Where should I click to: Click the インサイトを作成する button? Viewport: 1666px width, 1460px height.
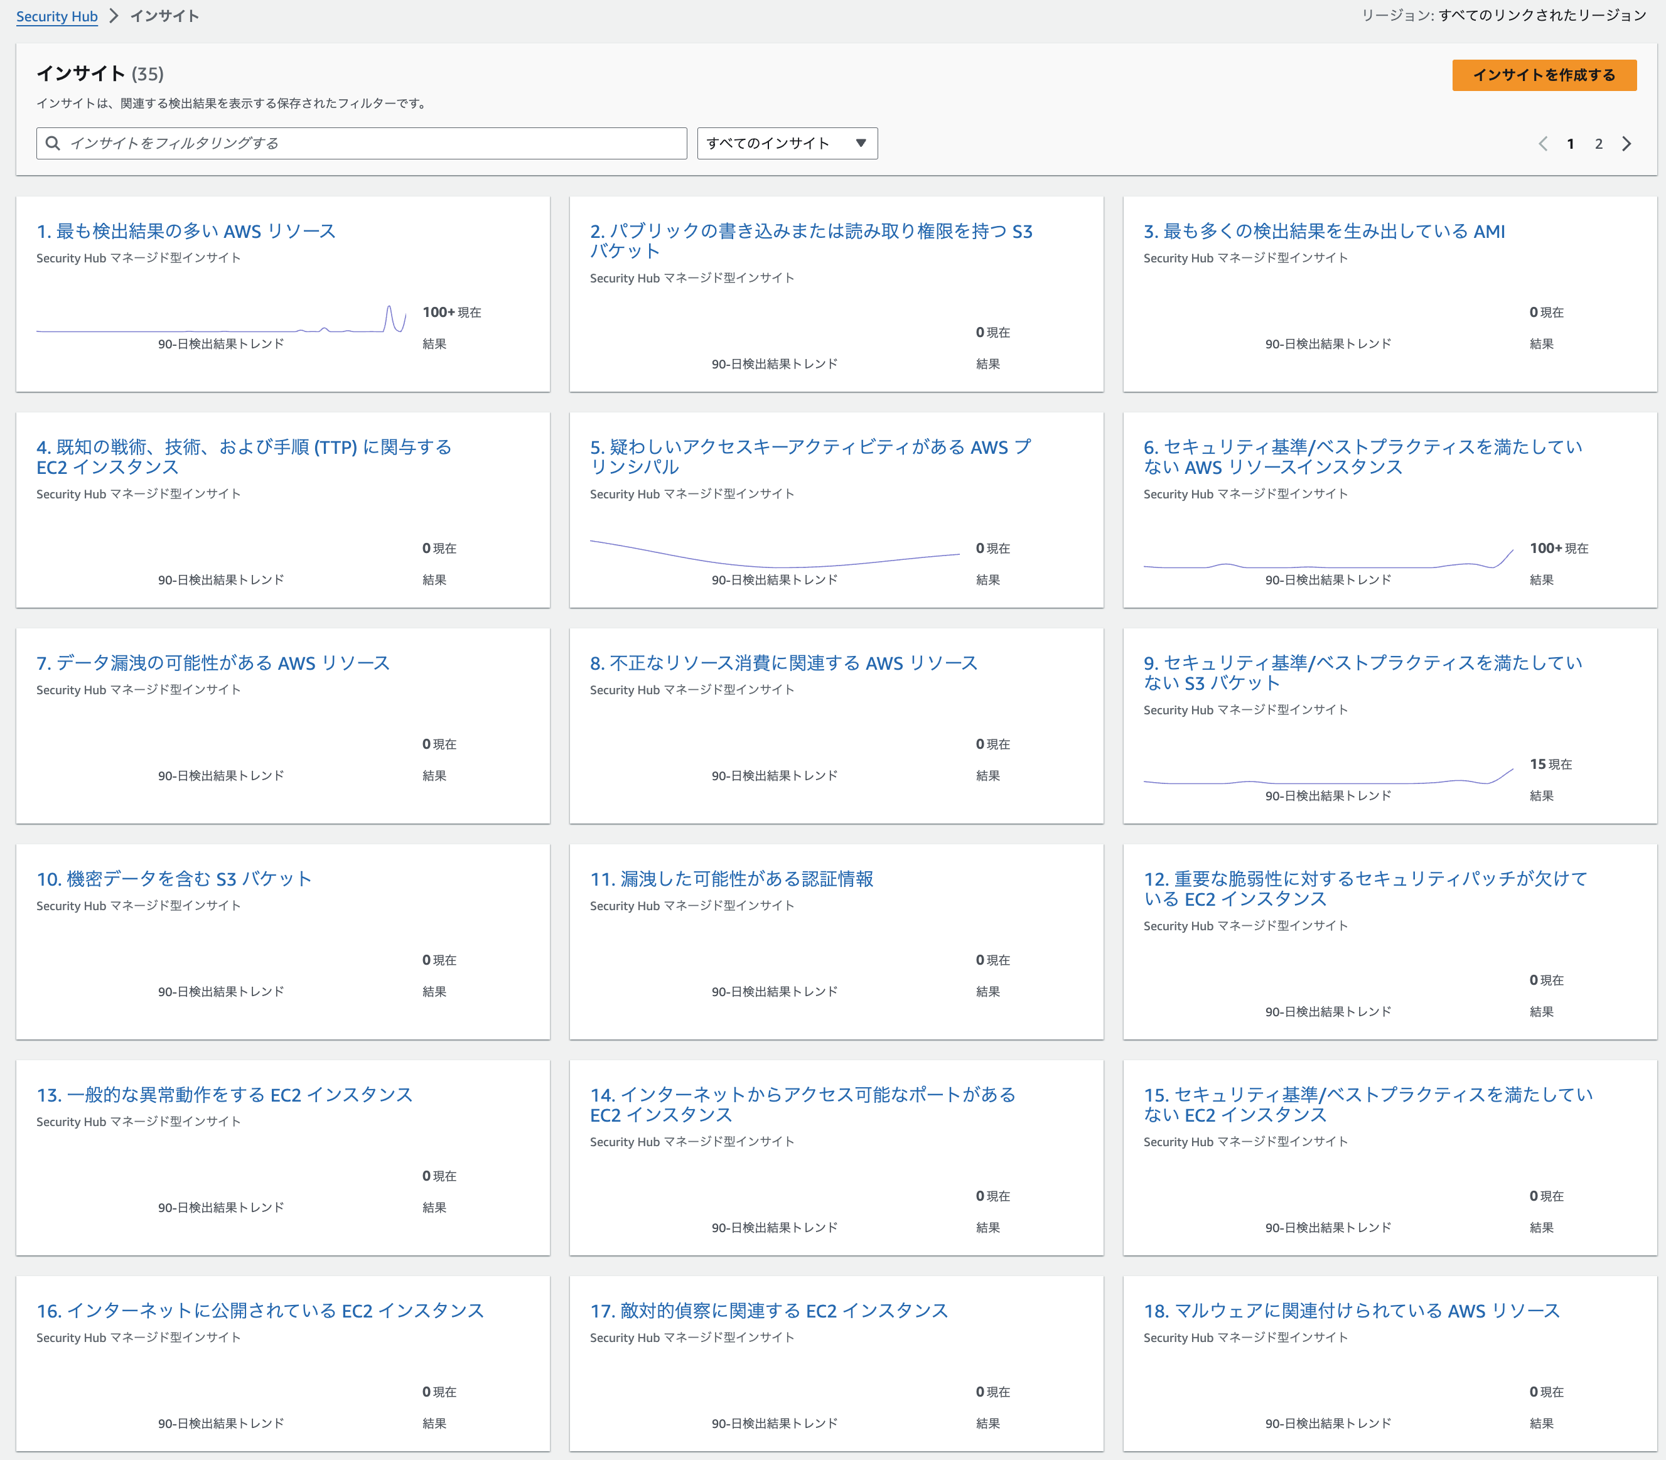(1544, 75)
